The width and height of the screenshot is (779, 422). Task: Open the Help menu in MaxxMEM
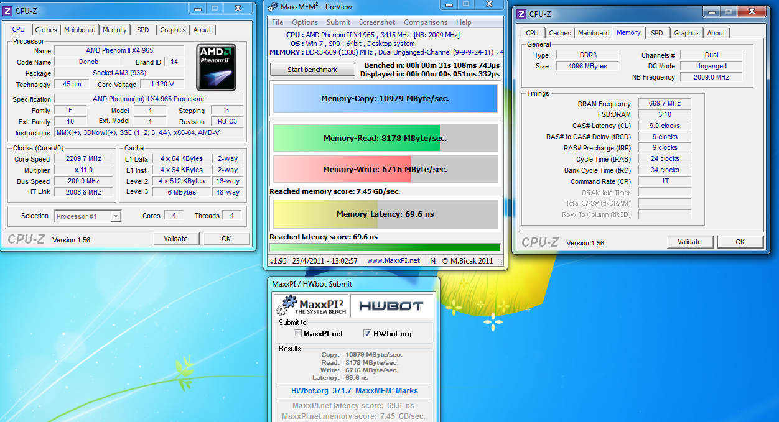pos(464,22)
